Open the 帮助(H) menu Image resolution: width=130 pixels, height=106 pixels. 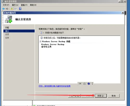pos(33,5)
